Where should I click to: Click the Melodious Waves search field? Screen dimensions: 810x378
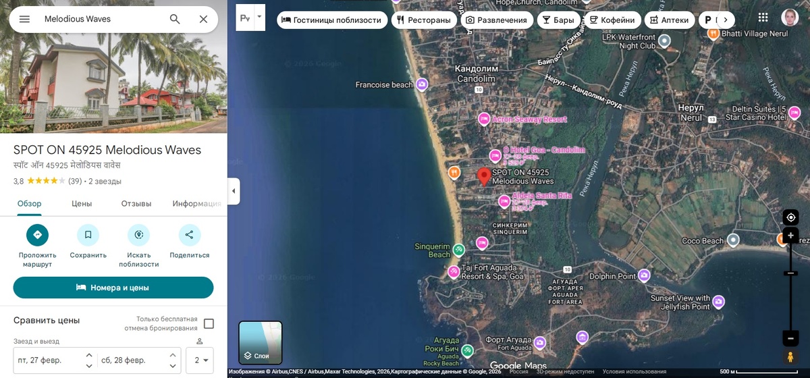101,19
